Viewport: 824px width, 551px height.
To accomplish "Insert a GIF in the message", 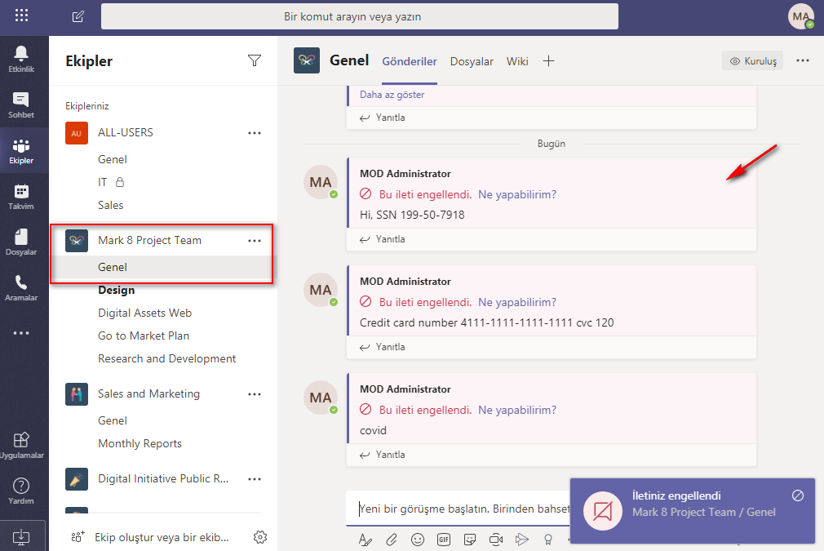I will pos(444,540).
